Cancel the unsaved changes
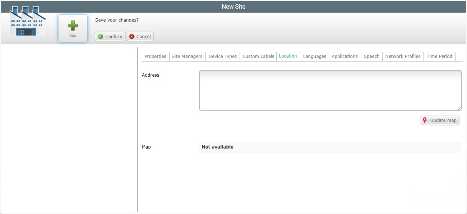The image size is (467, 214). point(140,36)
